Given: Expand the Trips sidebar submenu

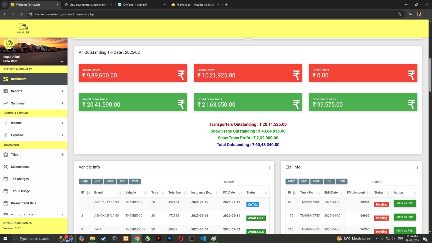Looking at the screenshot, I should (x=62, y=155).
